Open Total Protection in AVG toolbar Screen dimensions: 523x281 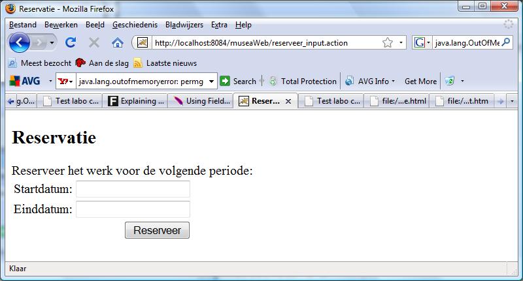click(303, 81)
